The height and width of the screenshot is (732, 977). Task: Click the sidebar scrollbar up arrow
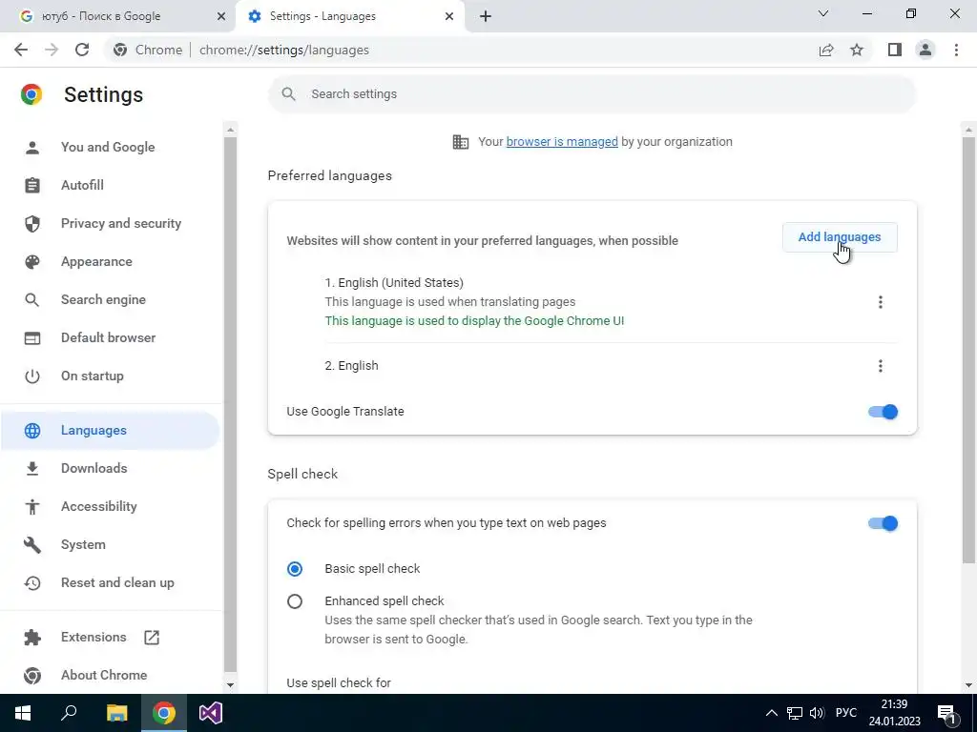pyautogui.click(x=230, y=130)
